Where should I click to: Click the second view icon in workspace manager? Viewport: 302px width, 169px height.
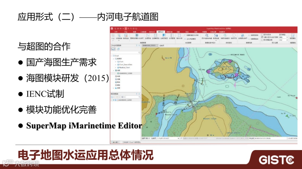click(118, 49)
